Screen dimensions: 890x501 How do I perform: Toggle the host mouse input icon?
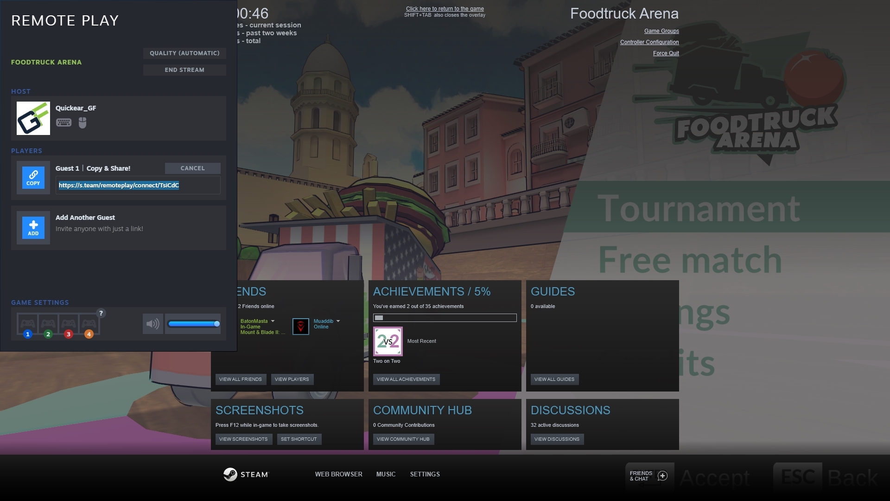click(83, 122)
